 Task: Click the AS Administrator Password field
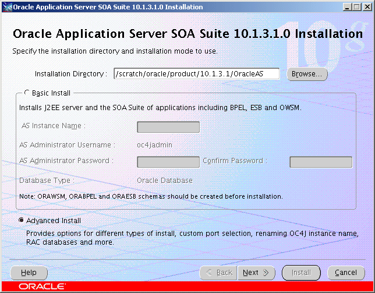point(168,162)
